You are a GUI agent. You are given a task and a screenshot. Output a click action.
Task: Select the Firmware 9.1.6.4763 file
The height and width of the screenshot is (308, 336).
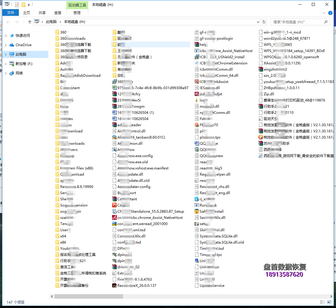point(134,279)
